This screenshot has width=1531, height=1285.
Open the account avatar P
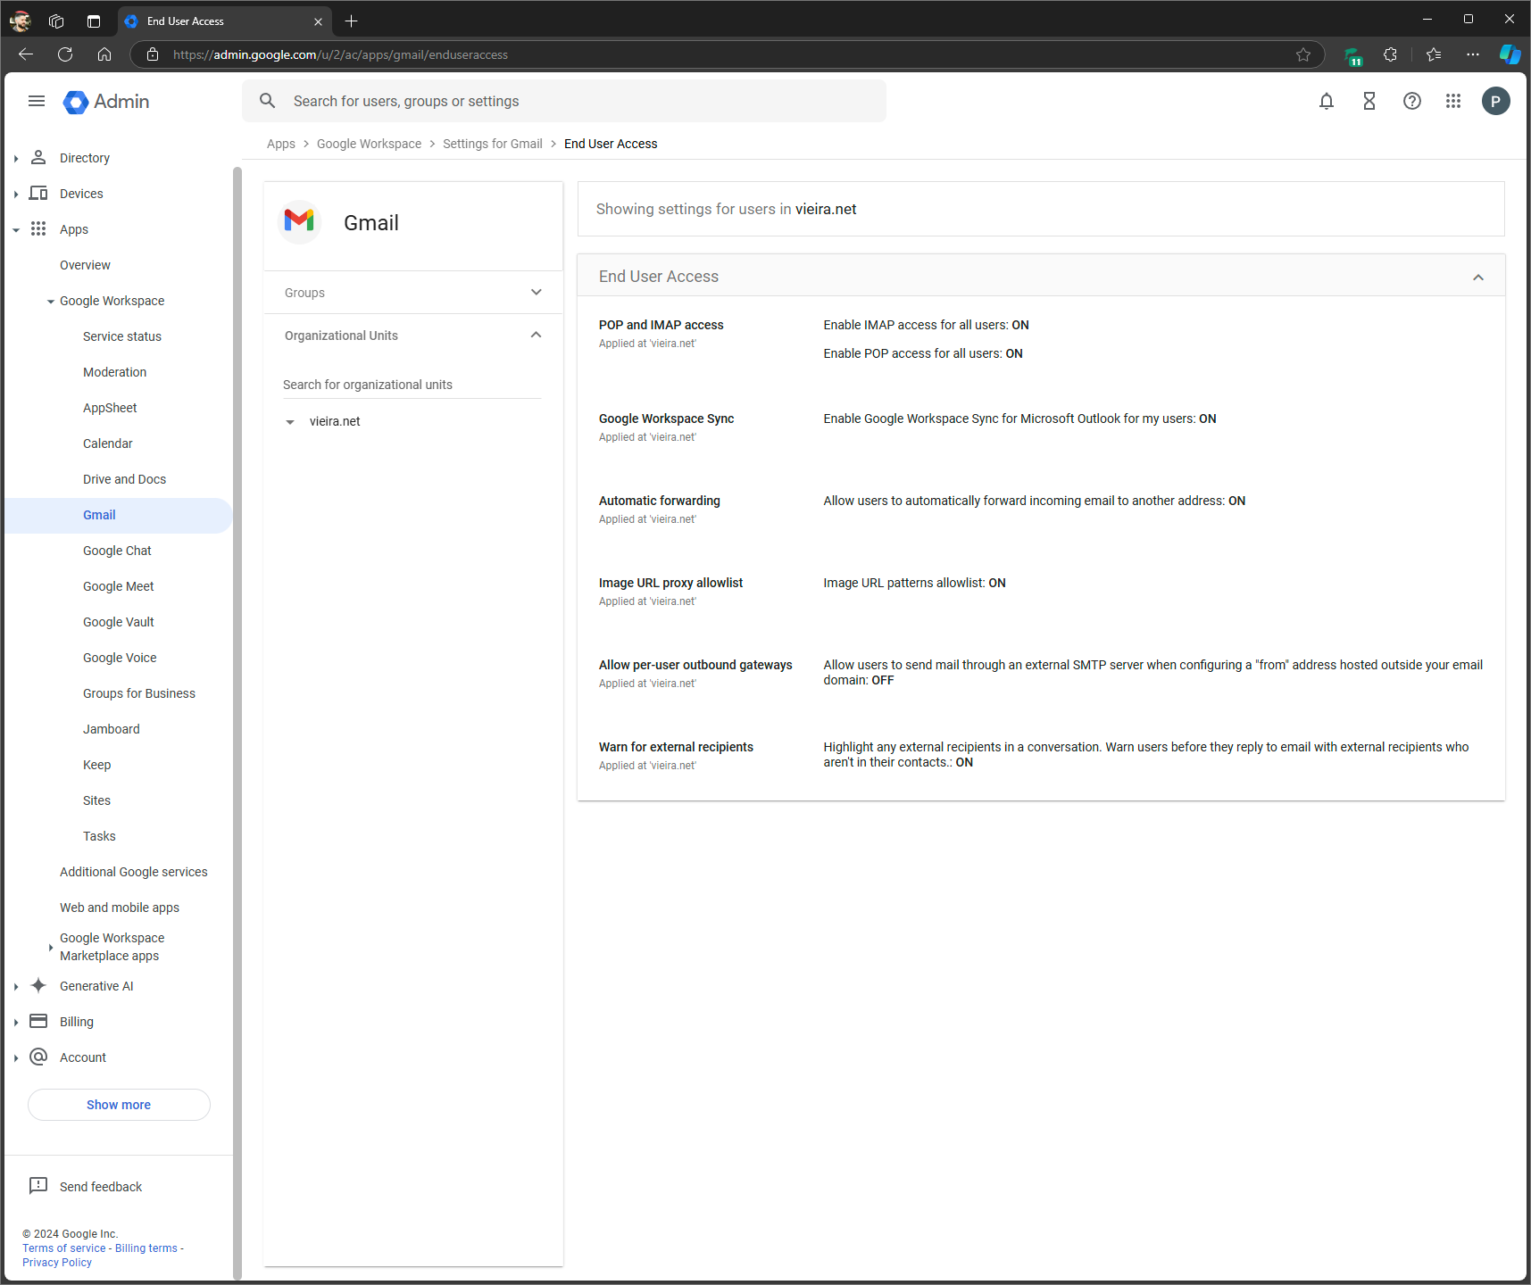[x=1496, y=101]
